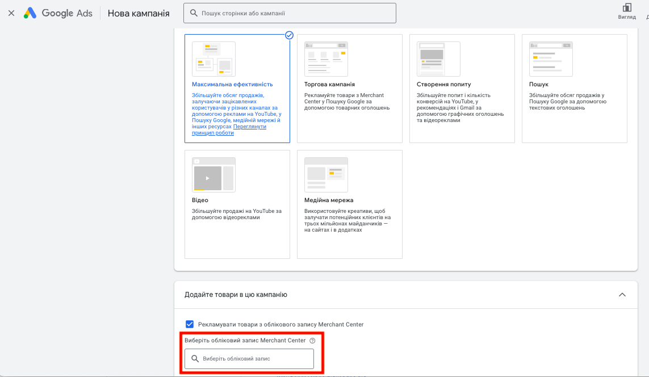Choose the Створення попиту campaign type
The width and height of the screenshot is (649, 377).
[x=462, y=89]
